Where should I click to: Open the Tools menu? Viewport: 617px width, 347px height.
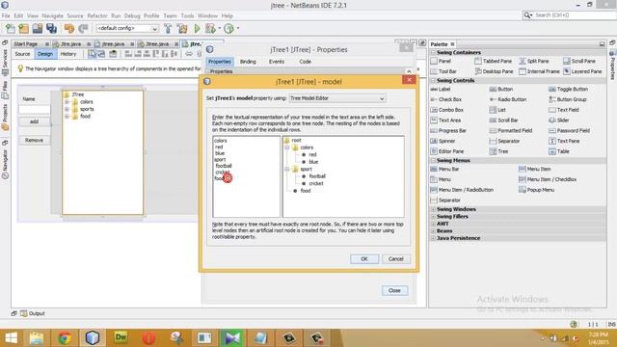pos(187,15)
